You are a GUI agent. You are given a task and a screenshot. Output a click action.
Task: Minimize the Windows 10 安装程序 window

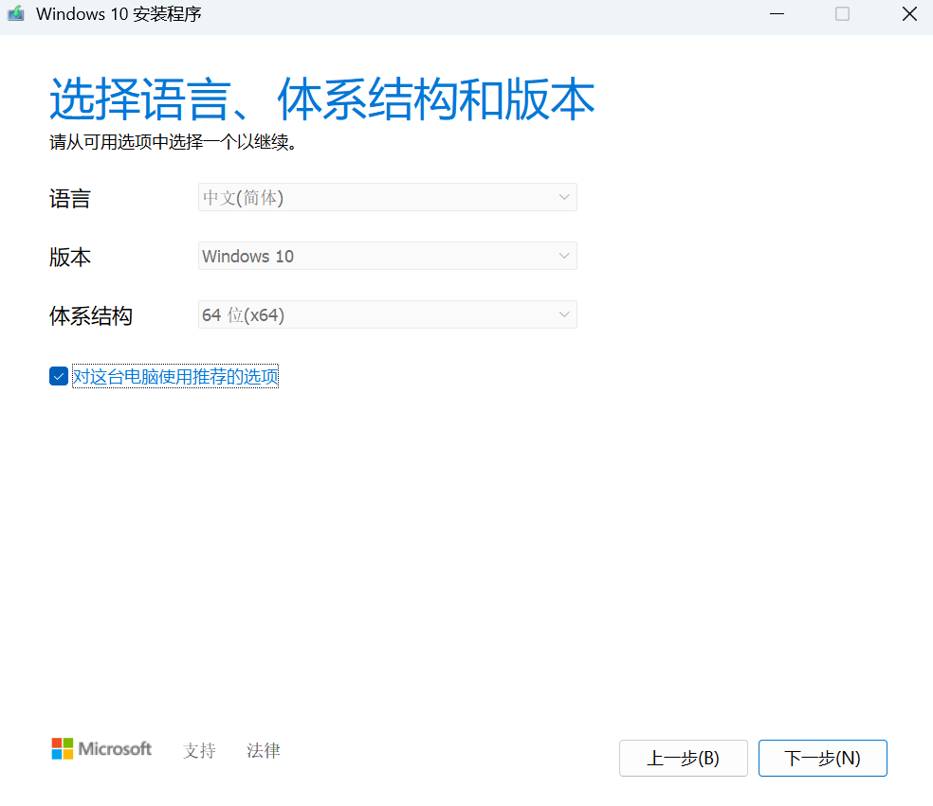click(777, 13)
